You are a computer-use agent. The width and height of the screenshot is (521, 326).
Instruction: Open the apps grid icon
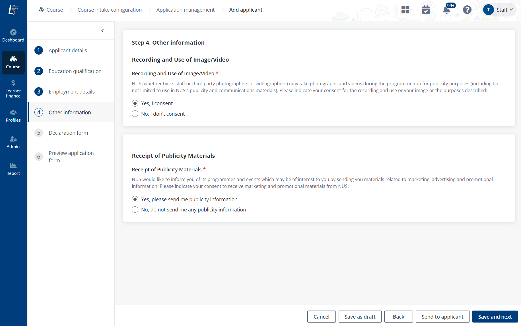coord(405,10)
